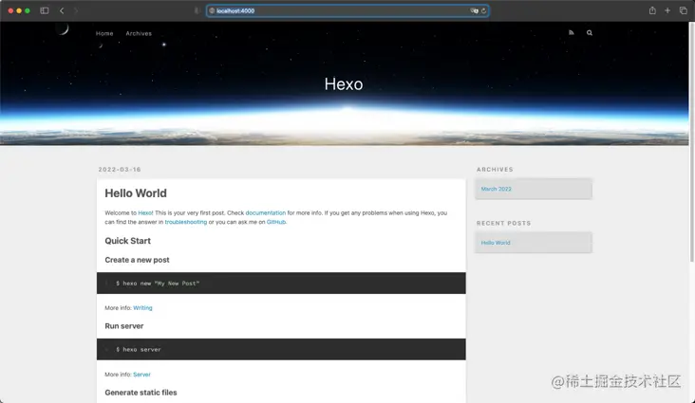Follow the Hexo! link in the post
The height and width of the screenshot is (403, 695).
pos(145,212)
